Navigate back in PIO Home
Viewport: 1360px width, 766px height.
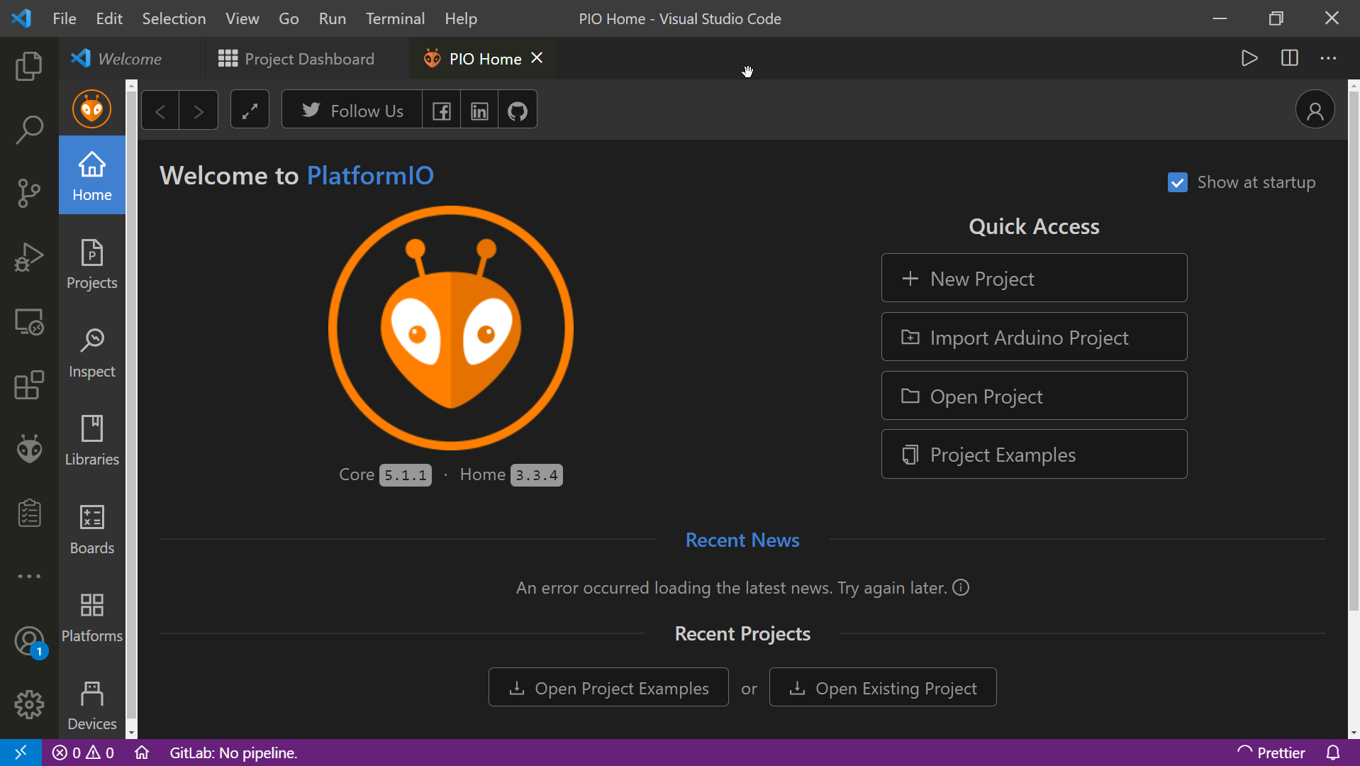(160, 111)
